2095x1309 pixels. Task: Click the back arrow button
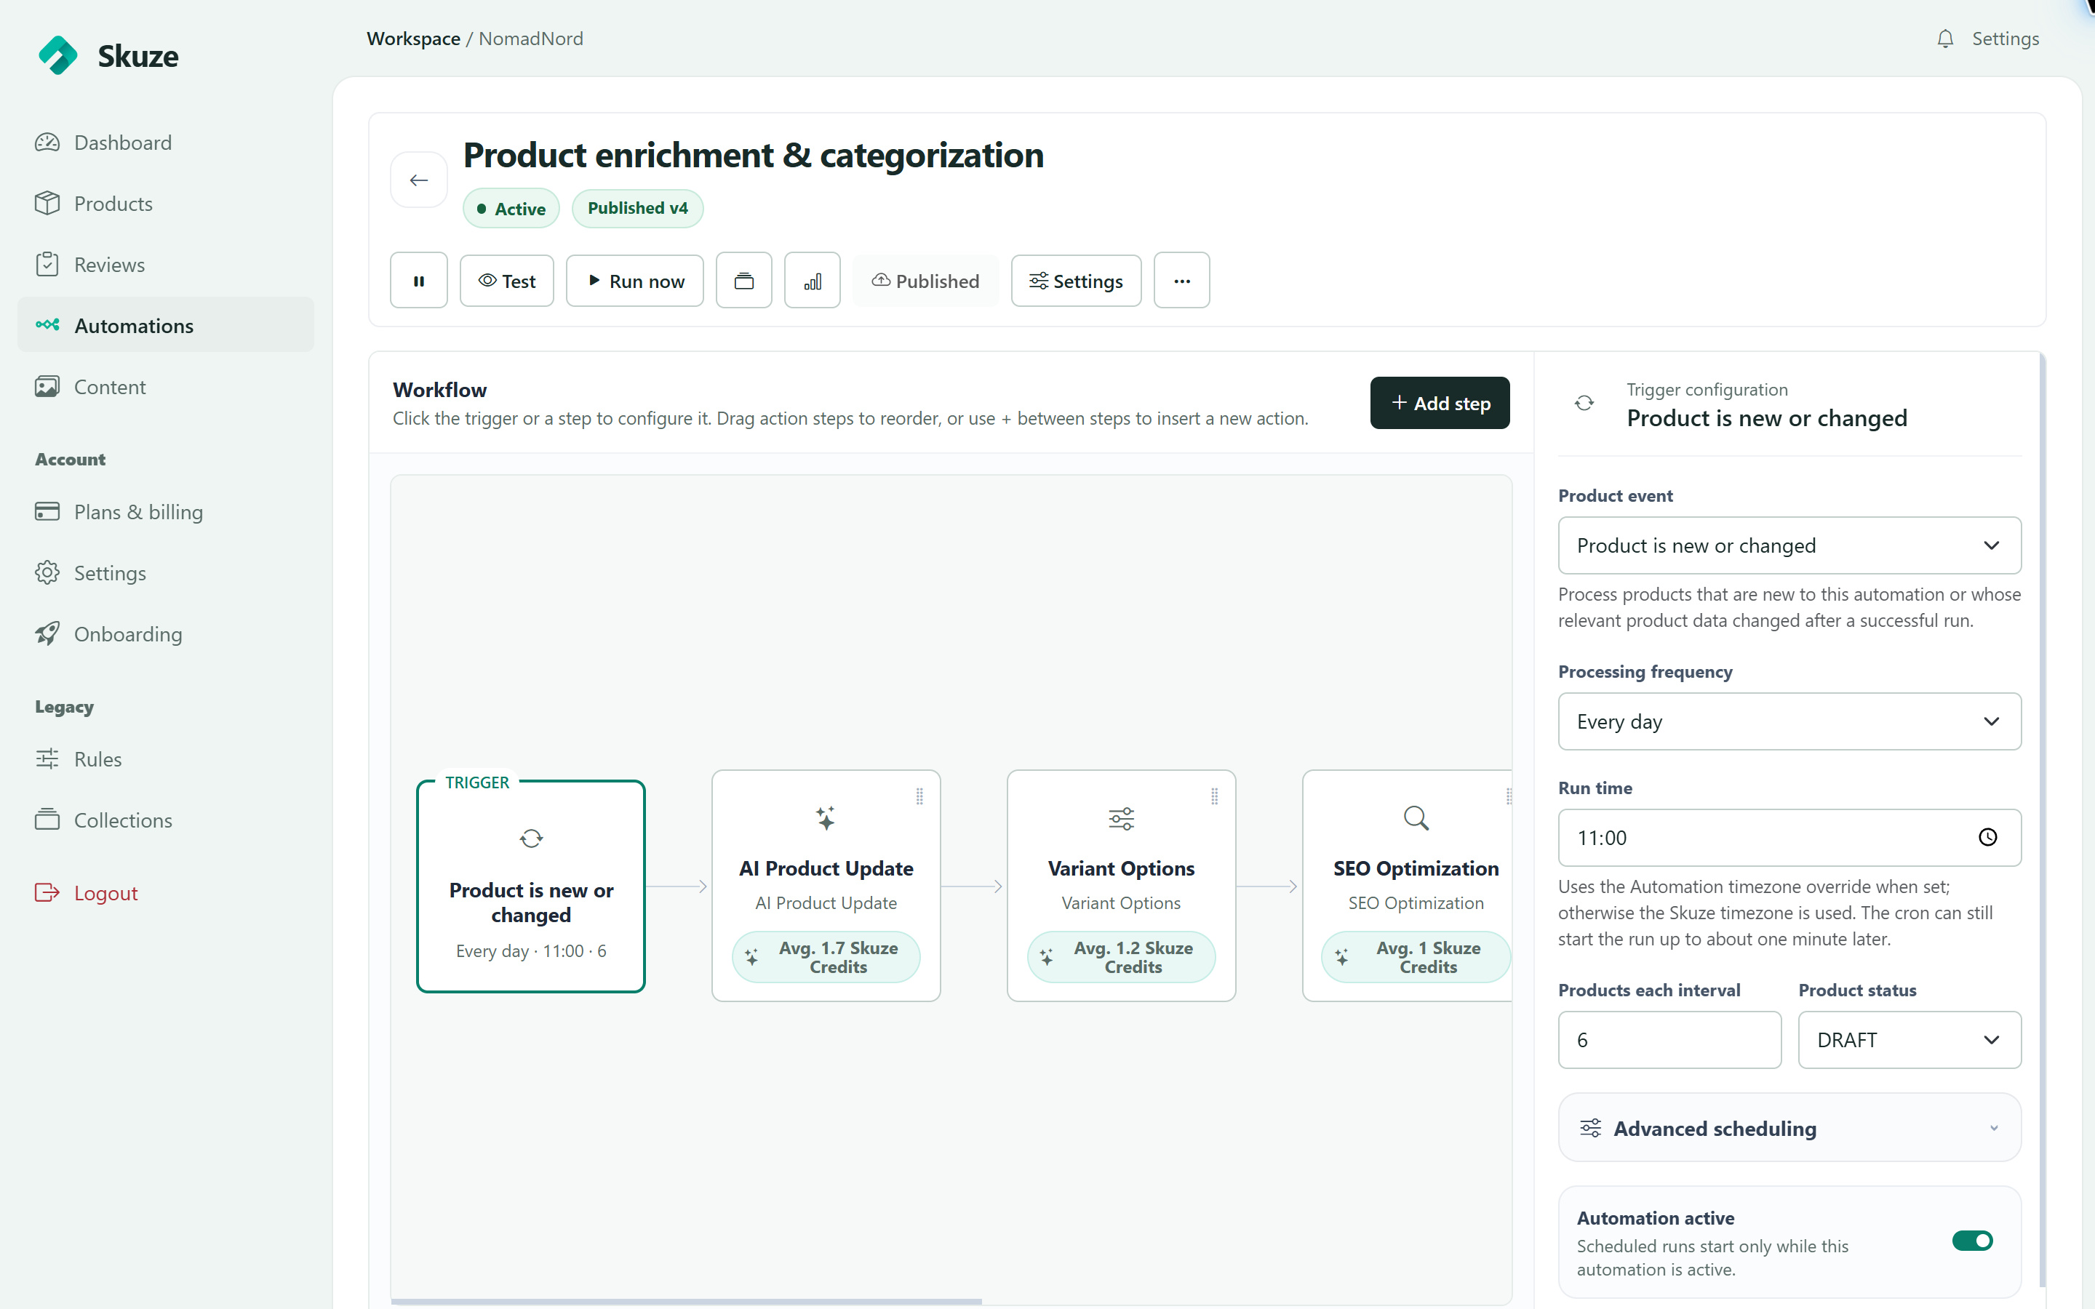[x=419, y=180]
